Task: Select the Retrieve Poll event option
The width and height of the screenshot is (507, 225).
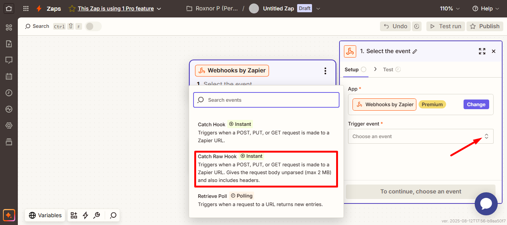Action: (x=266, y=200)
